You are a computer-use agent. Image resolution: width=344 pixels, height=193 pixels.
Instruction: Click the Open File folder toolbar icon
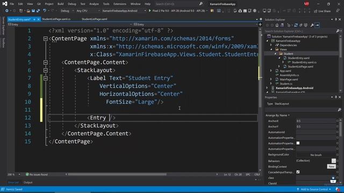tap(28, 11)
